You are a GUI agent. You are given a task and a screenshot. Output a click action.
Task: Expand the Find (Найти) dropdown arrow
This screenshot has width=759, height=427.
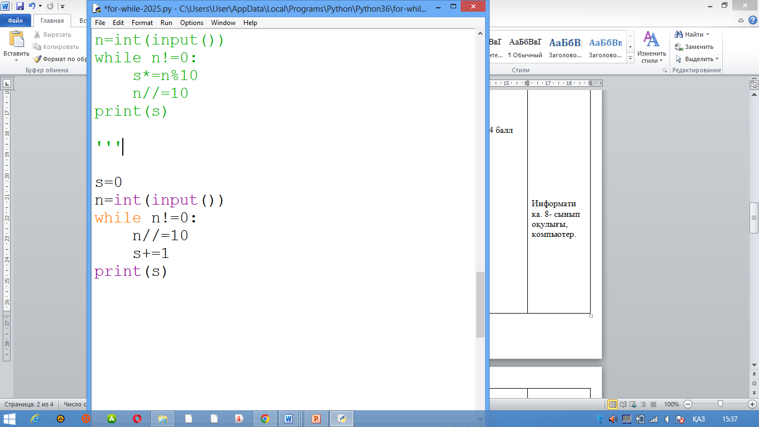pyautogui.click(x=709, y=34)
